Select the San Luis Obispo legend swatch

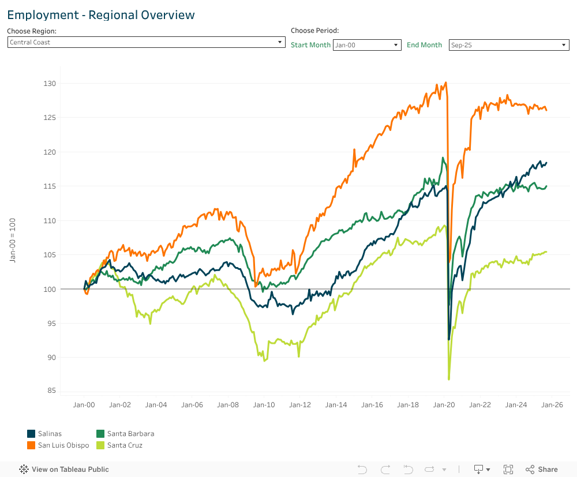tap(32, 445)
